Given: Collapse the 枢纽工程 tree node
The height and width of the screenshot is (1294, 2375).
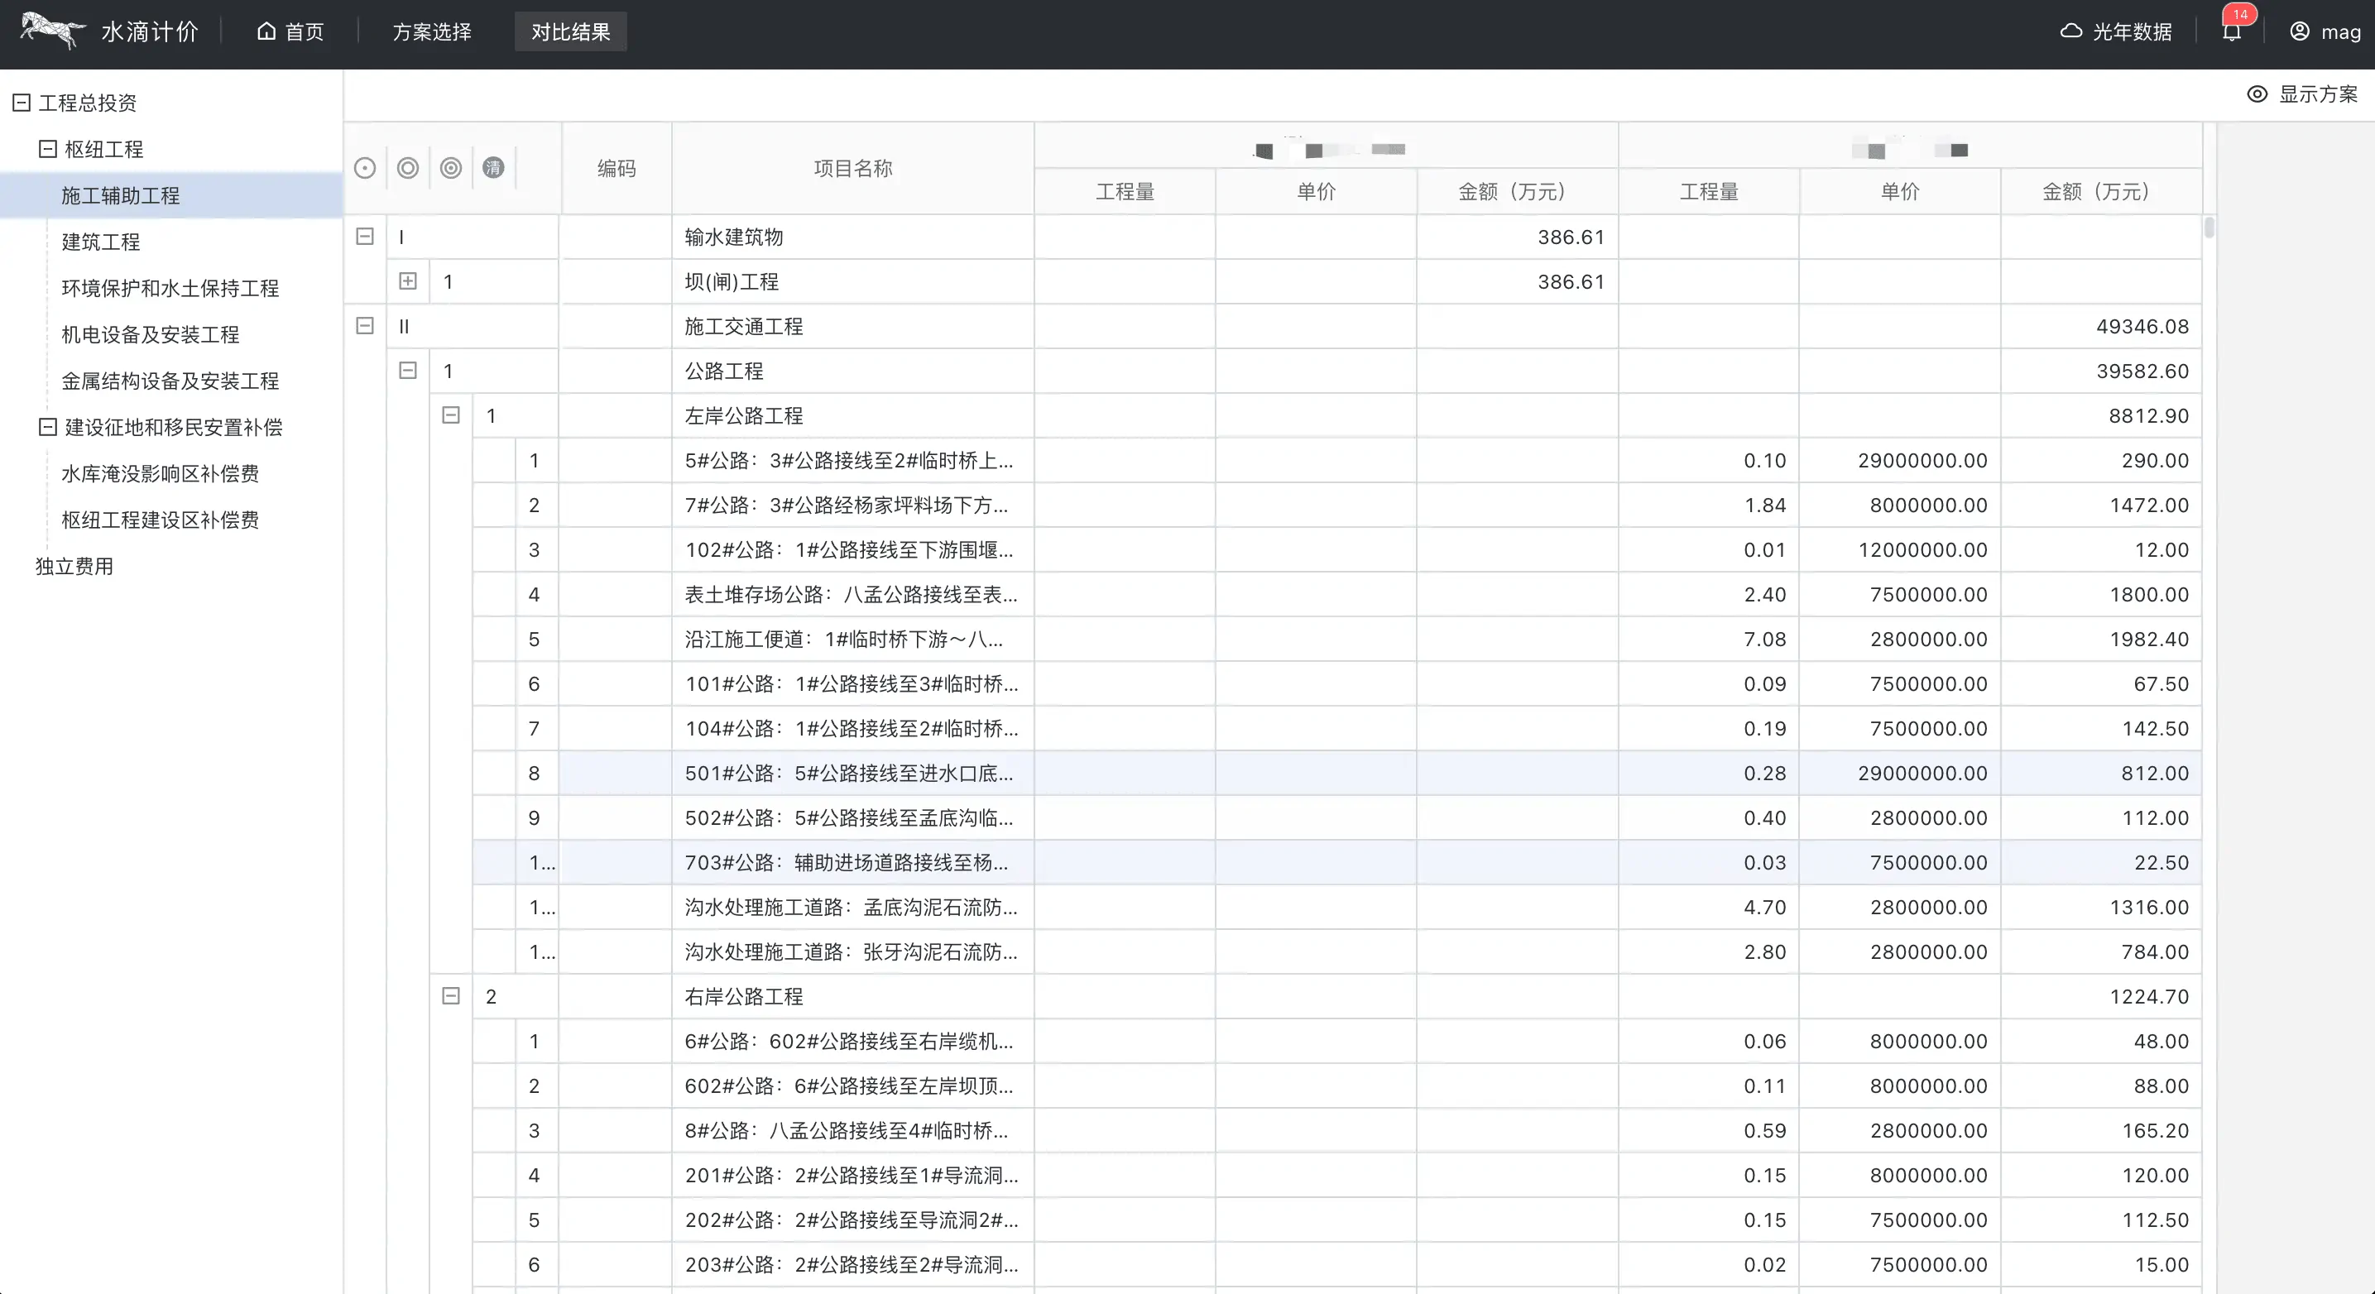Looking at the screenshot, I should pos(47,148).
